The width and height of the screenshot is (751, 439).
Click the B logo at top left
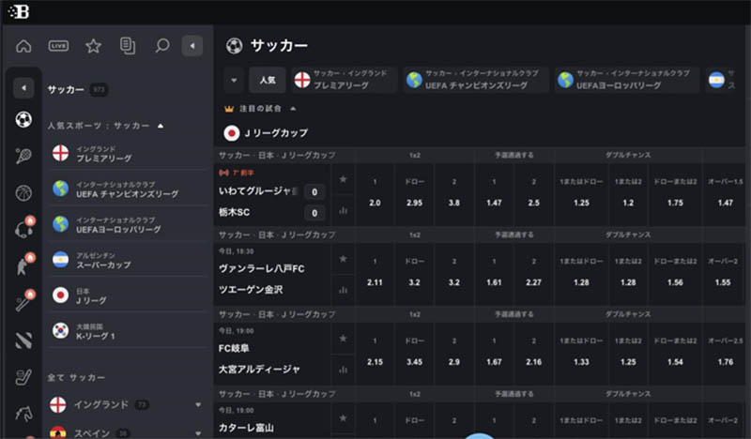[19, 11]
